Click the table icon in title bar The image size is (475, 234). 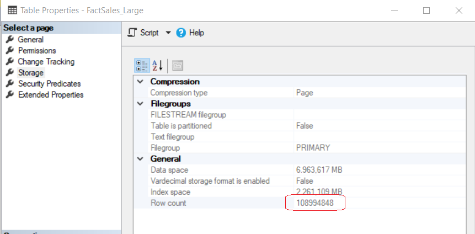(12, 10)
